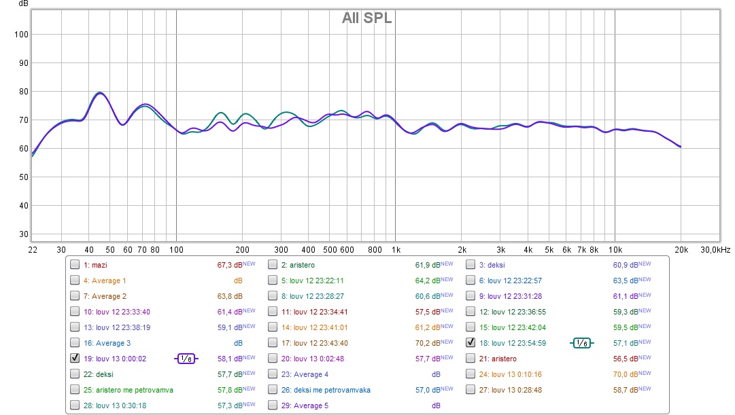Show the Average 1 trace
735x415 pixels.
click(x=75, y=281)
